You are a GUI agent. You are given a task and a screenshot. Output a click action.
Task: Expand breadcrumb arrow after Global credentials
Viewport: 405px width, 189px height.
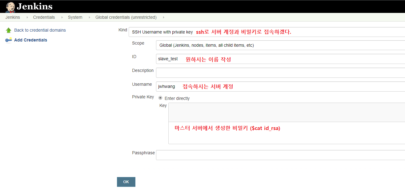pyautogui.click(x=163, y=17)
